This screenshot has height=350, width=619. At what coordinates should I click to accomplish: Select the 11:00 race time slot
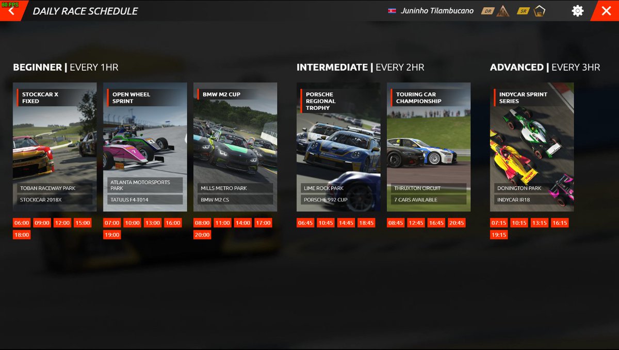point(222,223)
